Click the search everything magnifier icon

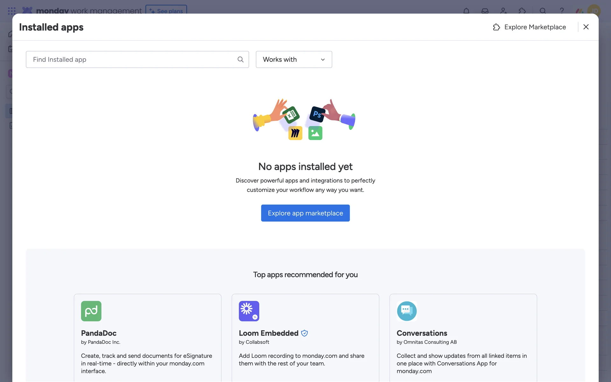pos(543,11)
